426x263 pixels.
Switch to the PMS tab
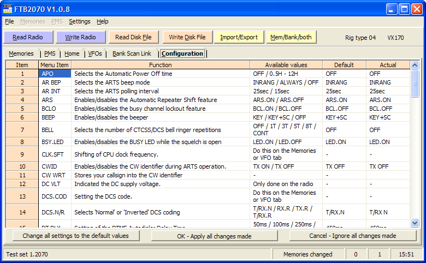(50, 53)
